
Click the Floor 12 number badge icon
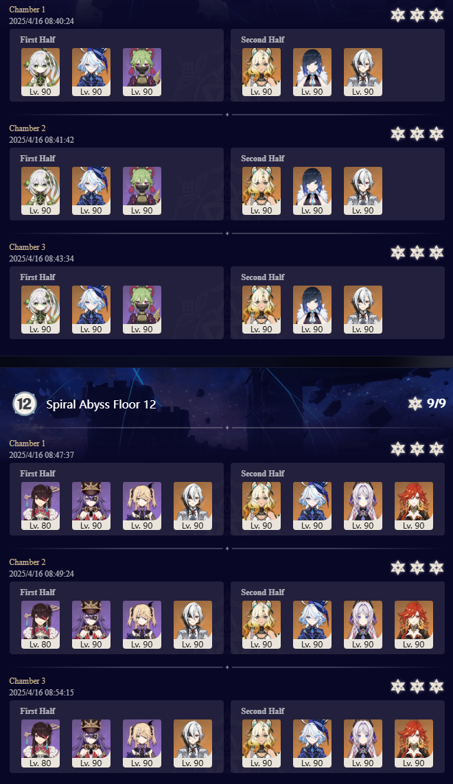[x=24, y=404]
